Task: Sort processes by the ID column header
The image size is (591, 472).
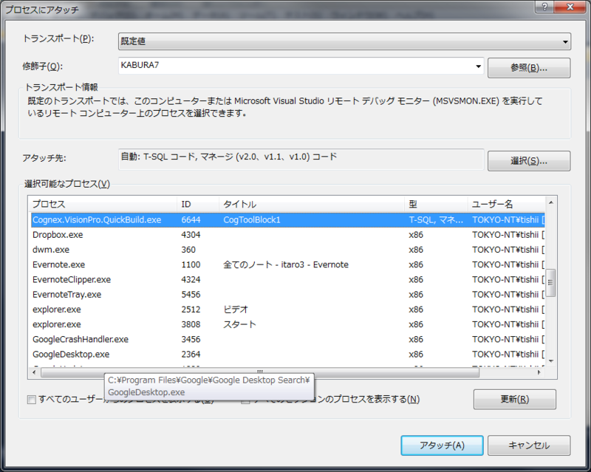Action: coord(194,204)
